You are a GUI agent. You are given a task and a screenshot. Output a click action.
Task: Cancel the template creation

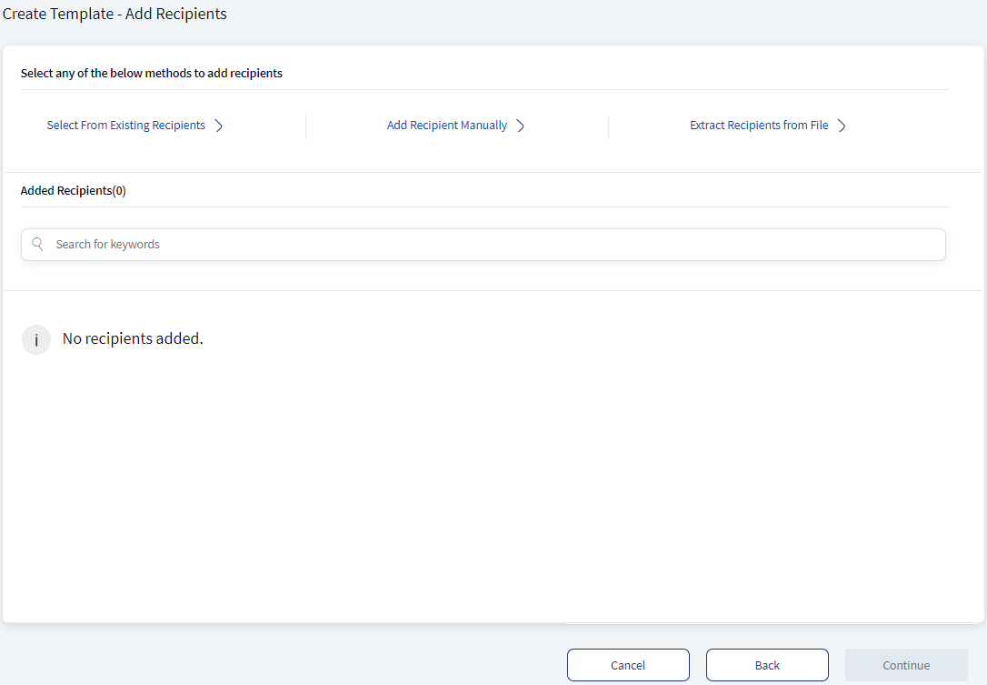[628, 665]
